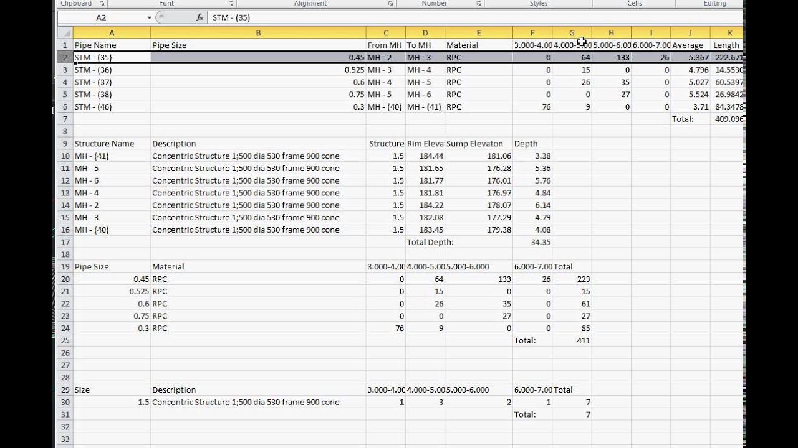Image resolution: width=798 pixels, height=448 pixels.
Task: Select column A header
Action: [112, 33]
